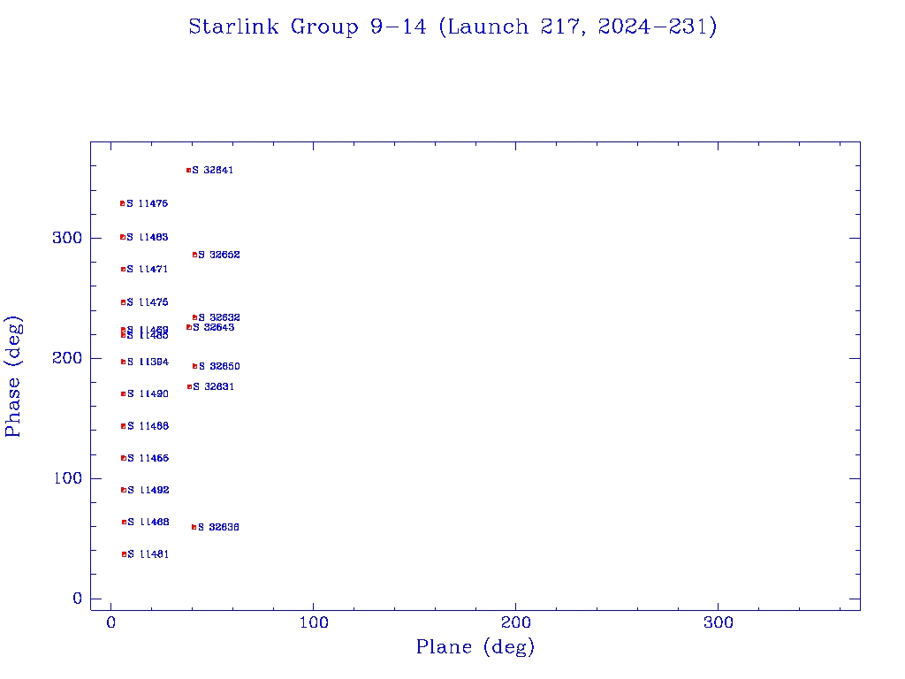The width and height of the screenshot is (905, 679).
Task: Select the S 11481 data point label
Action: tap(148, 554)
